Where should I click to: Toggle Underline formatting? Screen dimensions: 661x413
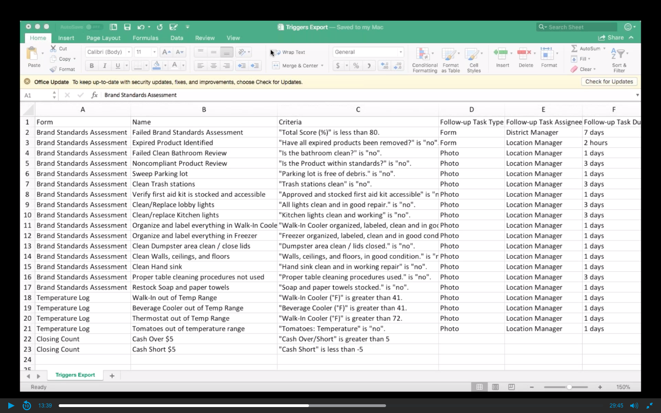118,66
